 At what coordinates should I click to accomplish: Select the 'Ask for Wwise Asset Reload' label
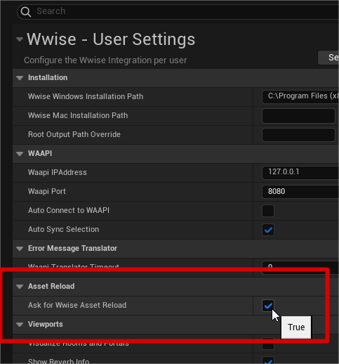tap(77, 305)
